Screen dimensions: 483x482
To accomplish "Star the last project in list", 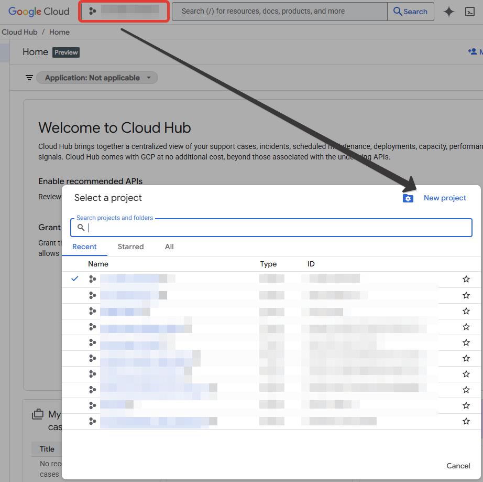I will point(466,421).
